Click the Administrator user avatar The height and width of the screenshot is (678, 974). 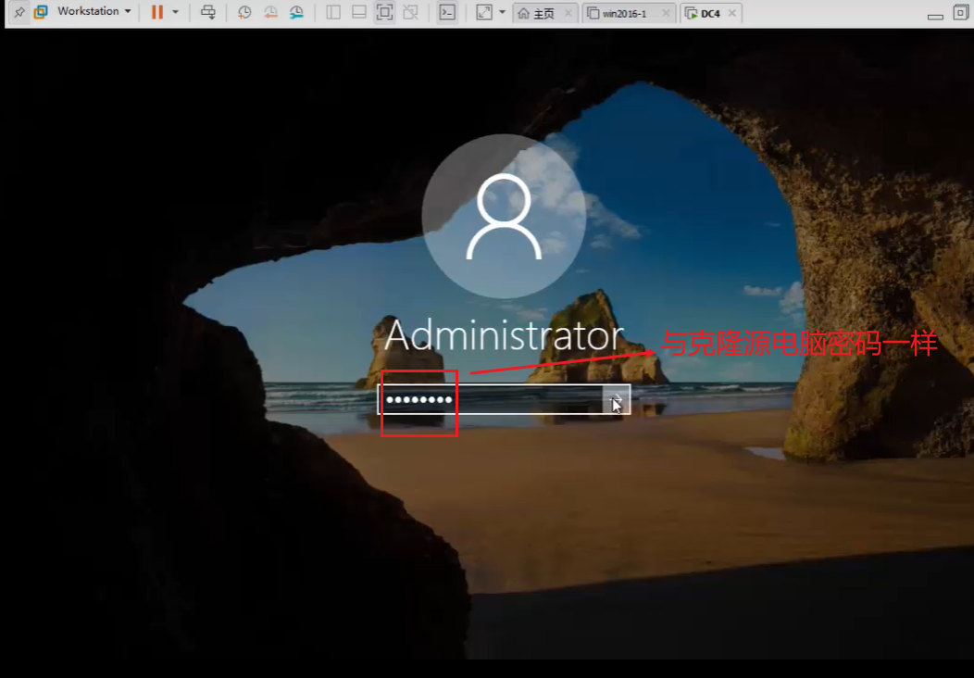click(x=504, y=216)
